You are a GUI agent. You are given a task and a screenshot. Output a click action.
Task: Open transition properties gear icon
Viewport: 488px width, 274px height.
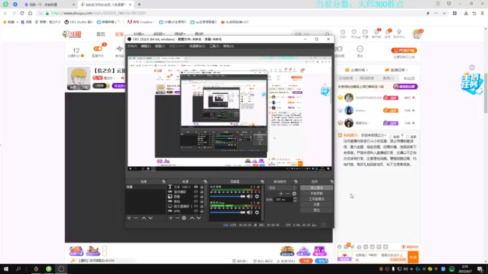coord(294,194)
